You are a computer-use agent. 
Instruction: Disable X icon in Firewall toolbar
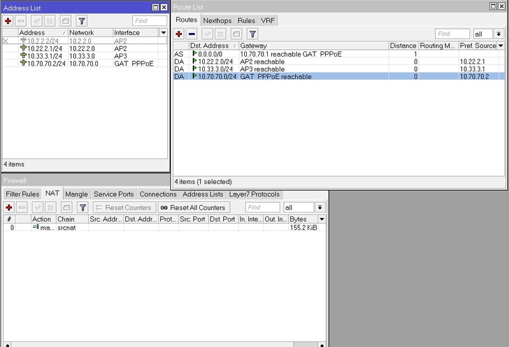[x=50, y=208]
